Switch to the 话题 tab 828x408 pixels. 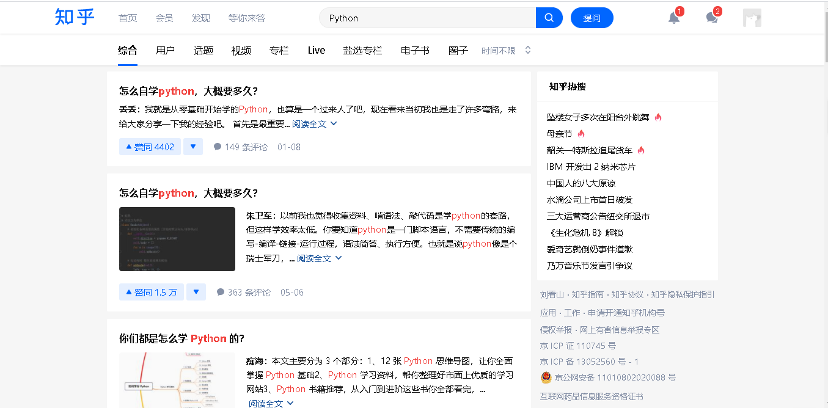coord(203,51)
